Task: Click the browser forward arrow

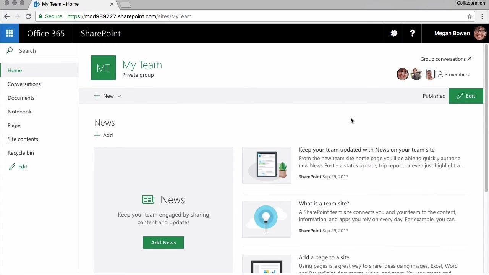Action: pyautogui.click(x=17, y=16)
